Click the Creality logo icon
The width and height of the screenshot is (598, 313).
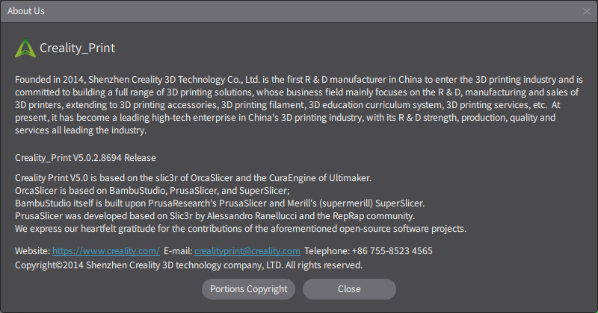point(25,48)
